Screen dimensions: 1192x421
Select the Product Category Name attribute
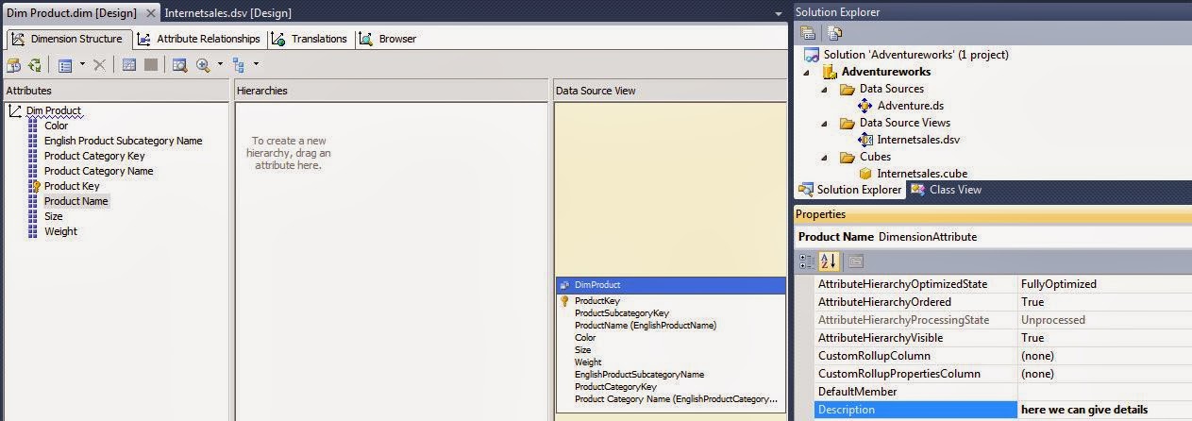point(98,171)
